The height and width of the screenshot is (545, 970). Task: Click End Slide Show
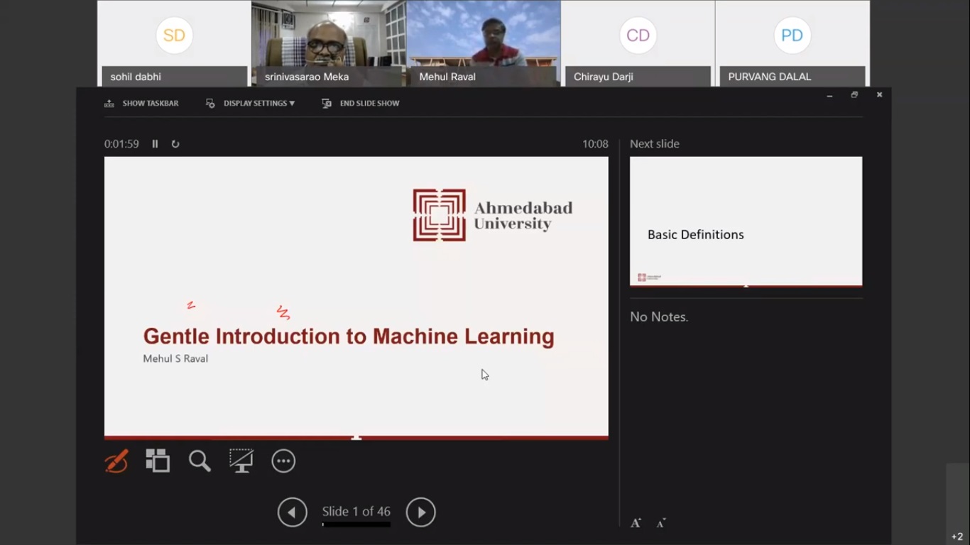point(361,104)
